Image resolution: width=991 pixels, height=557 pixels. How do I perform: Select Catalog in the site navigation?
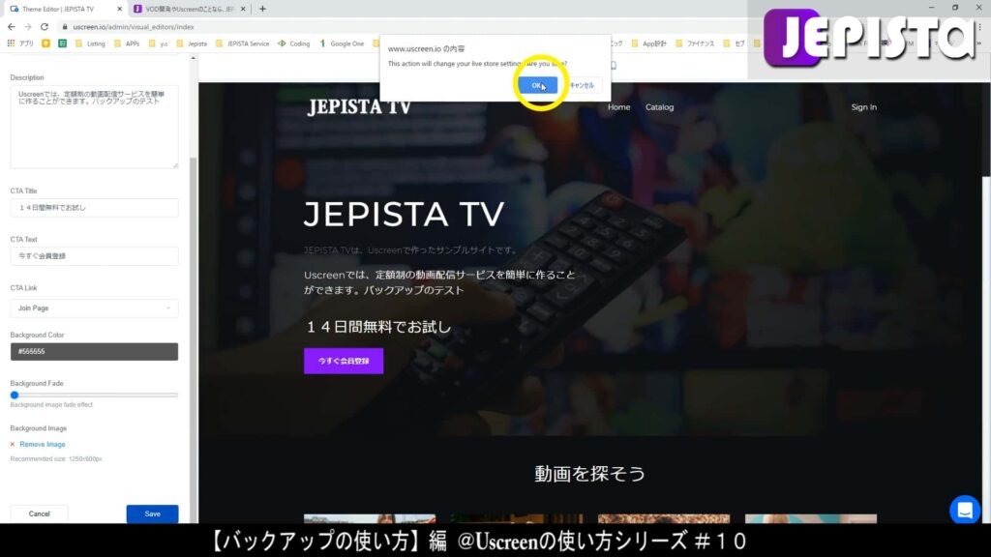point(660,106)
